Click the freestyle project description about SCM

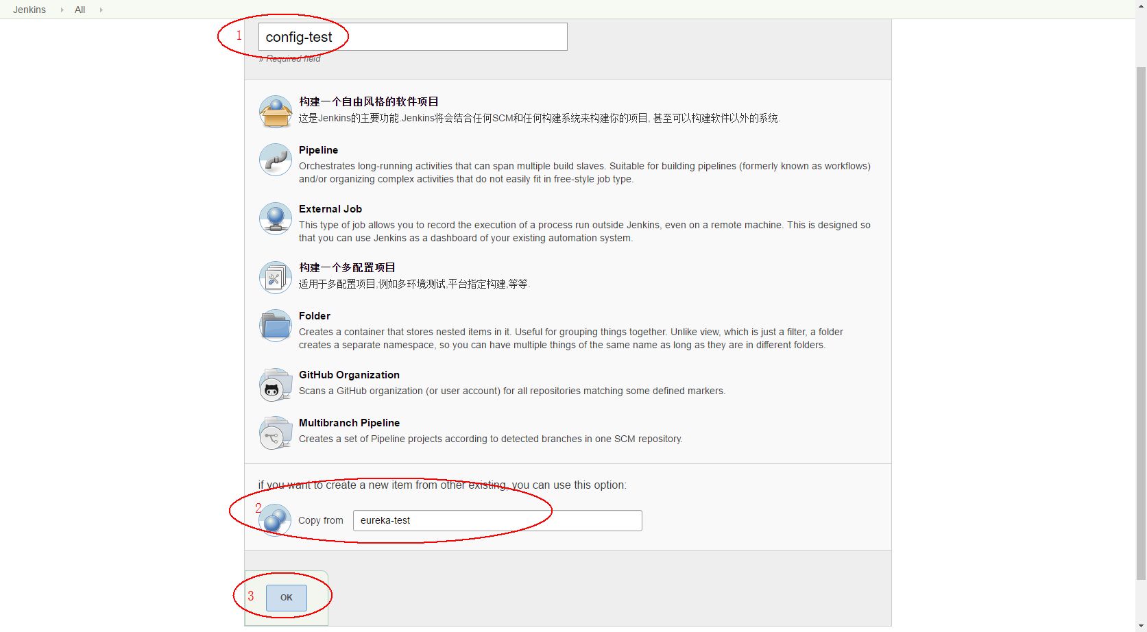[x=540, y=118]
